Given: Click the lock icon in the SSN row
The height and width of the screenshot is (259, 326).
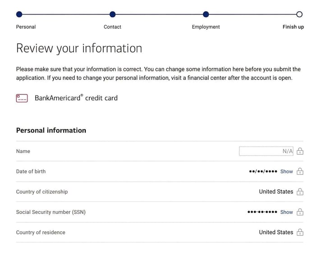Looking at the screenshot, I should [300, 212].
